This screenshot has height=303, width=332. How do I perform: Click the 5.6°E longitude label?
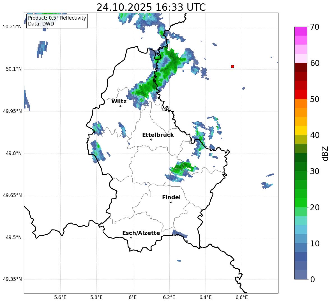click(x=60, y=297)
